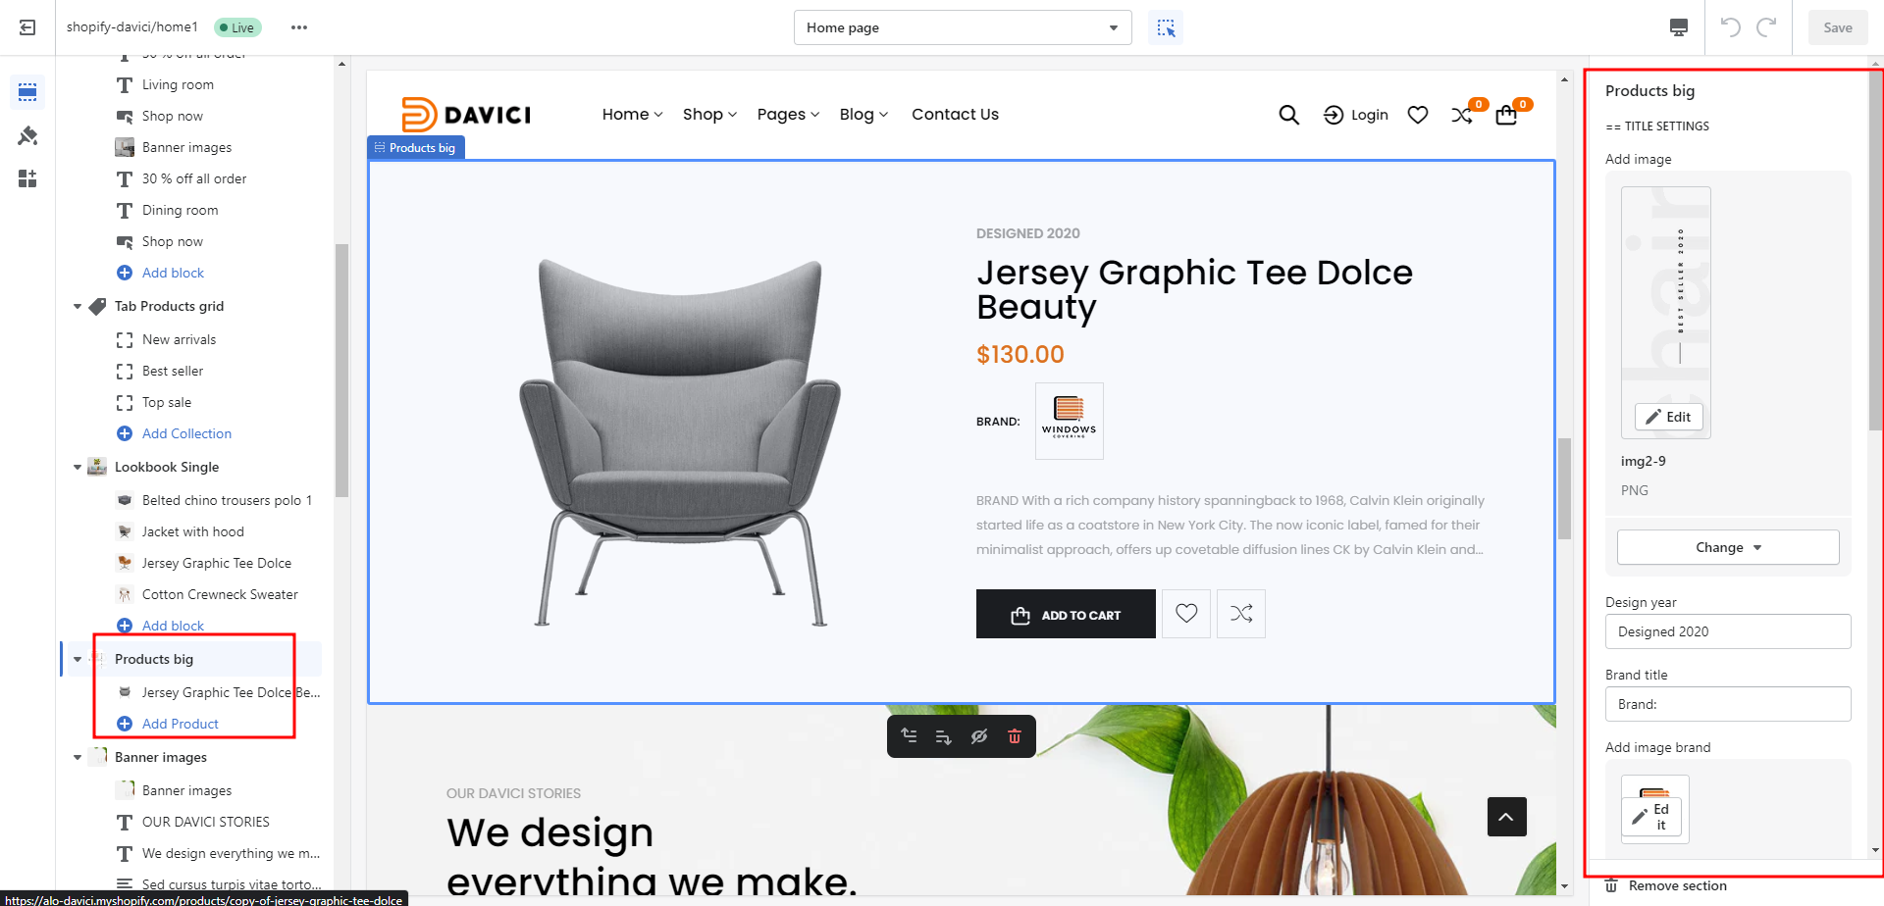Open the Change image dropdown button
Viewport: 1884px width, 906px height.
click(x=1727, y=547)
